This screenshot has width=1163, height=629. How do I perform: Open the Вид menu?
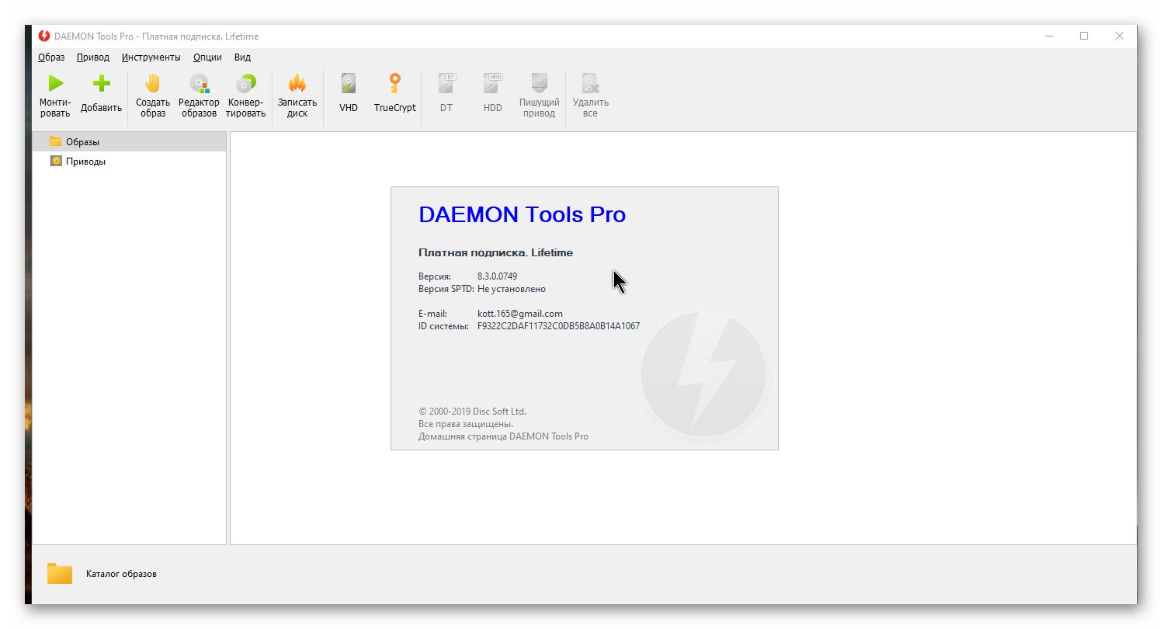242,57
